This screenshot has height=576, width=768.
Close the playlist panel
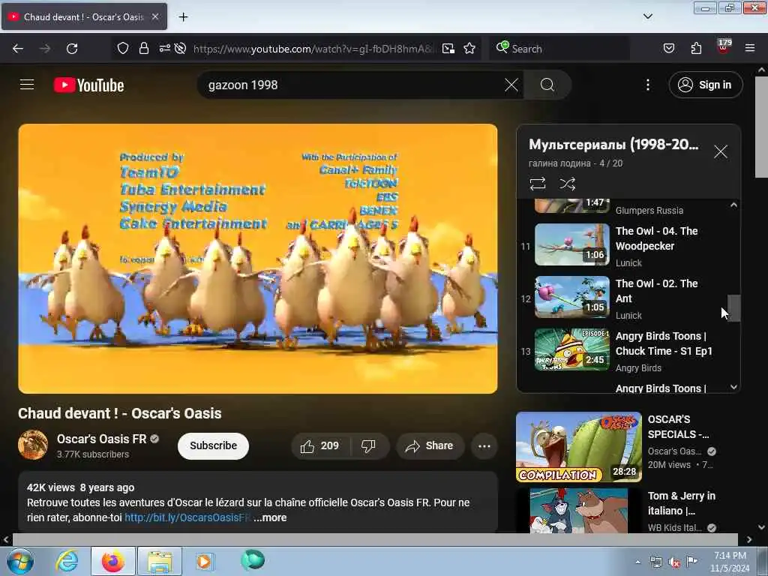coord(721,151)
